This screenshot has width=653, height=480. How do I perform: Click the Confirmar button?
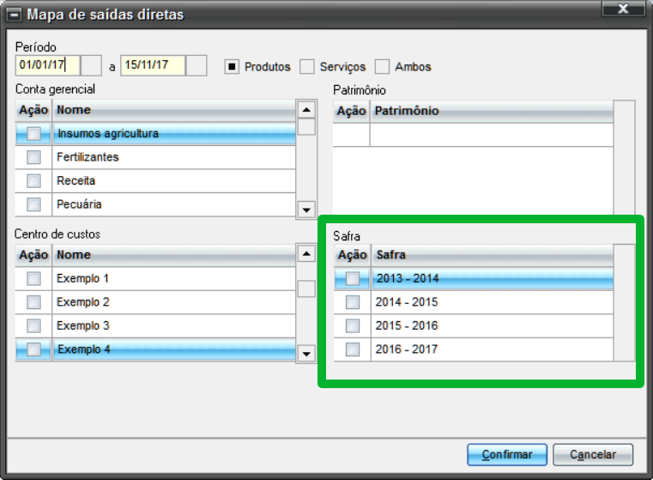click(507, 454)
